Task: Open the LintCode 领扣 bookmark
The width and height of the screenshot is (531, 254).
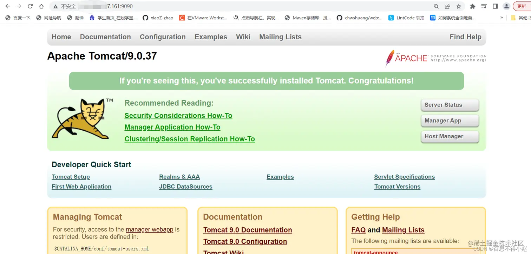Action: point(406,18)
